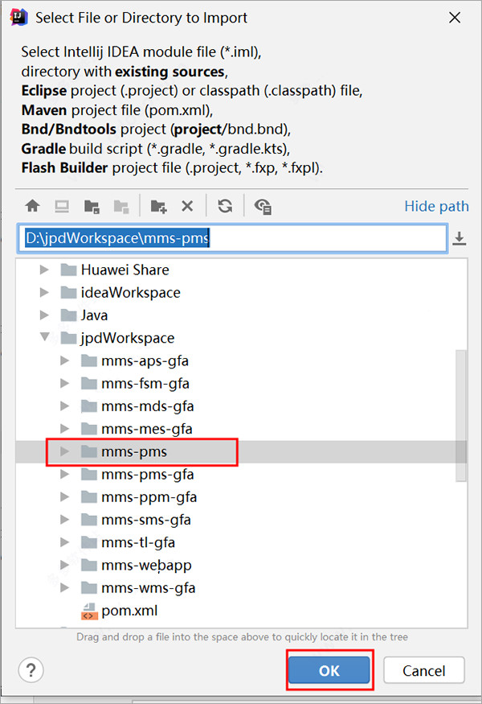Go to the Home directory icon
This screenshot has height=704, width=482.
(x=33, y=206)
